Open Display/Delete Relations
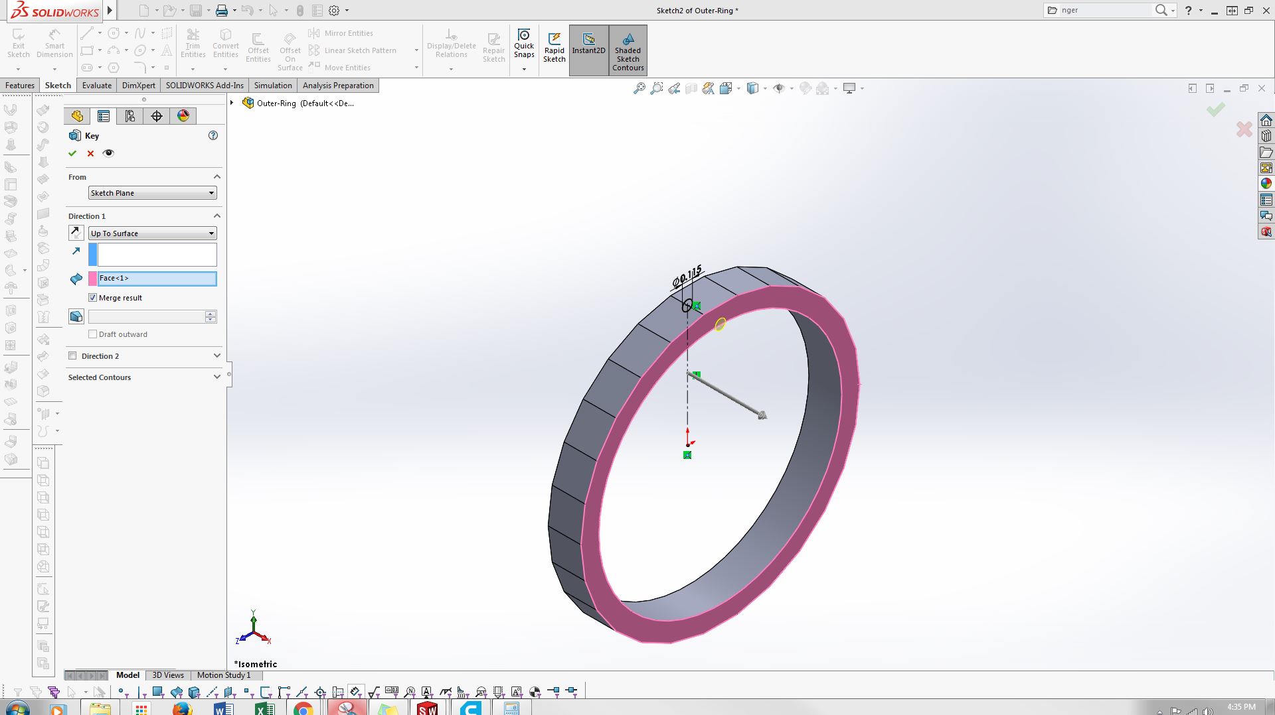1275x715 pixels. 451,44
